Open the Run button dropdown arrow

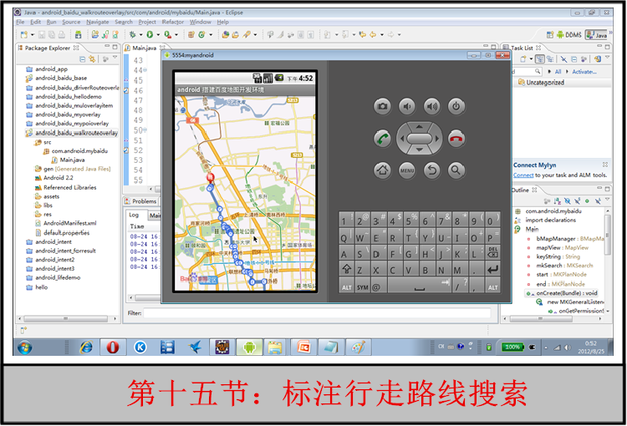[x=158, y=35]
